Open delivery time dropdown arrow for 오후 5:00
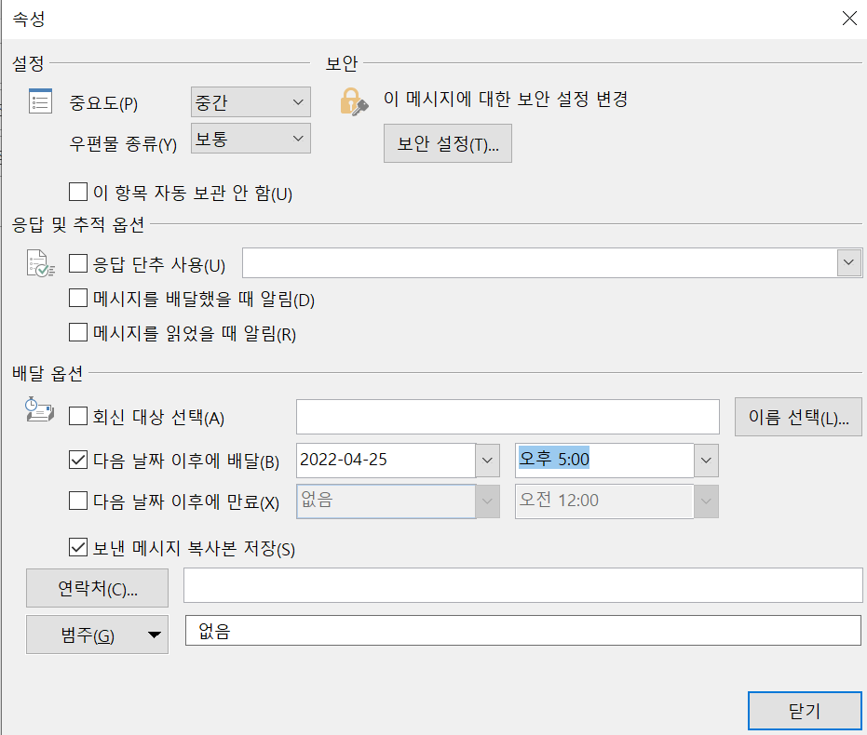The height and width of the screenshot is (735, 867). (706, 460)
